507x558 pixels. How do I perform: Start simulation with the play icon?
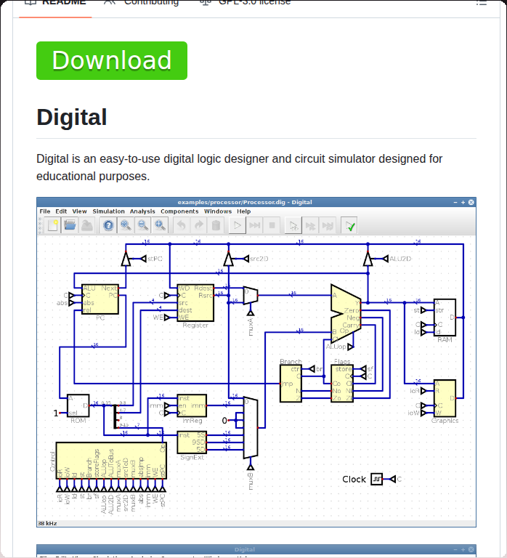(x=238, y=225)
